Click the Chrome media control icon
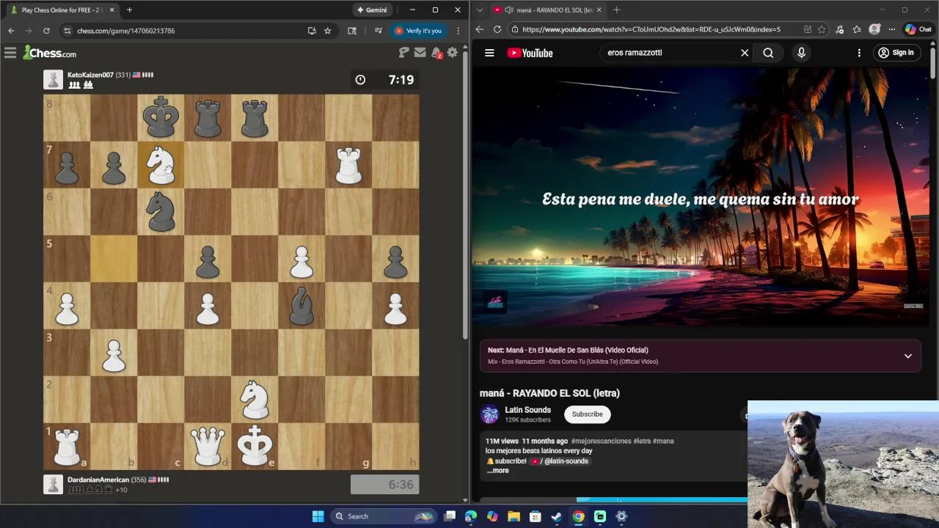 coord(378,31)
